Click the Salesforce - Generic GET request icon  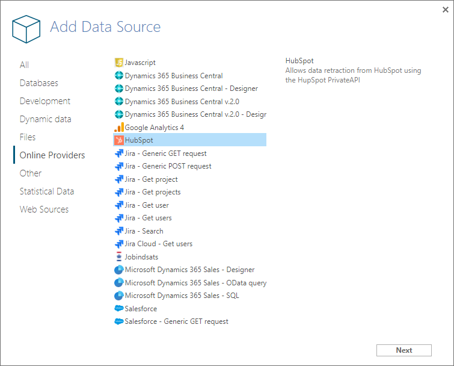point(118,321)
